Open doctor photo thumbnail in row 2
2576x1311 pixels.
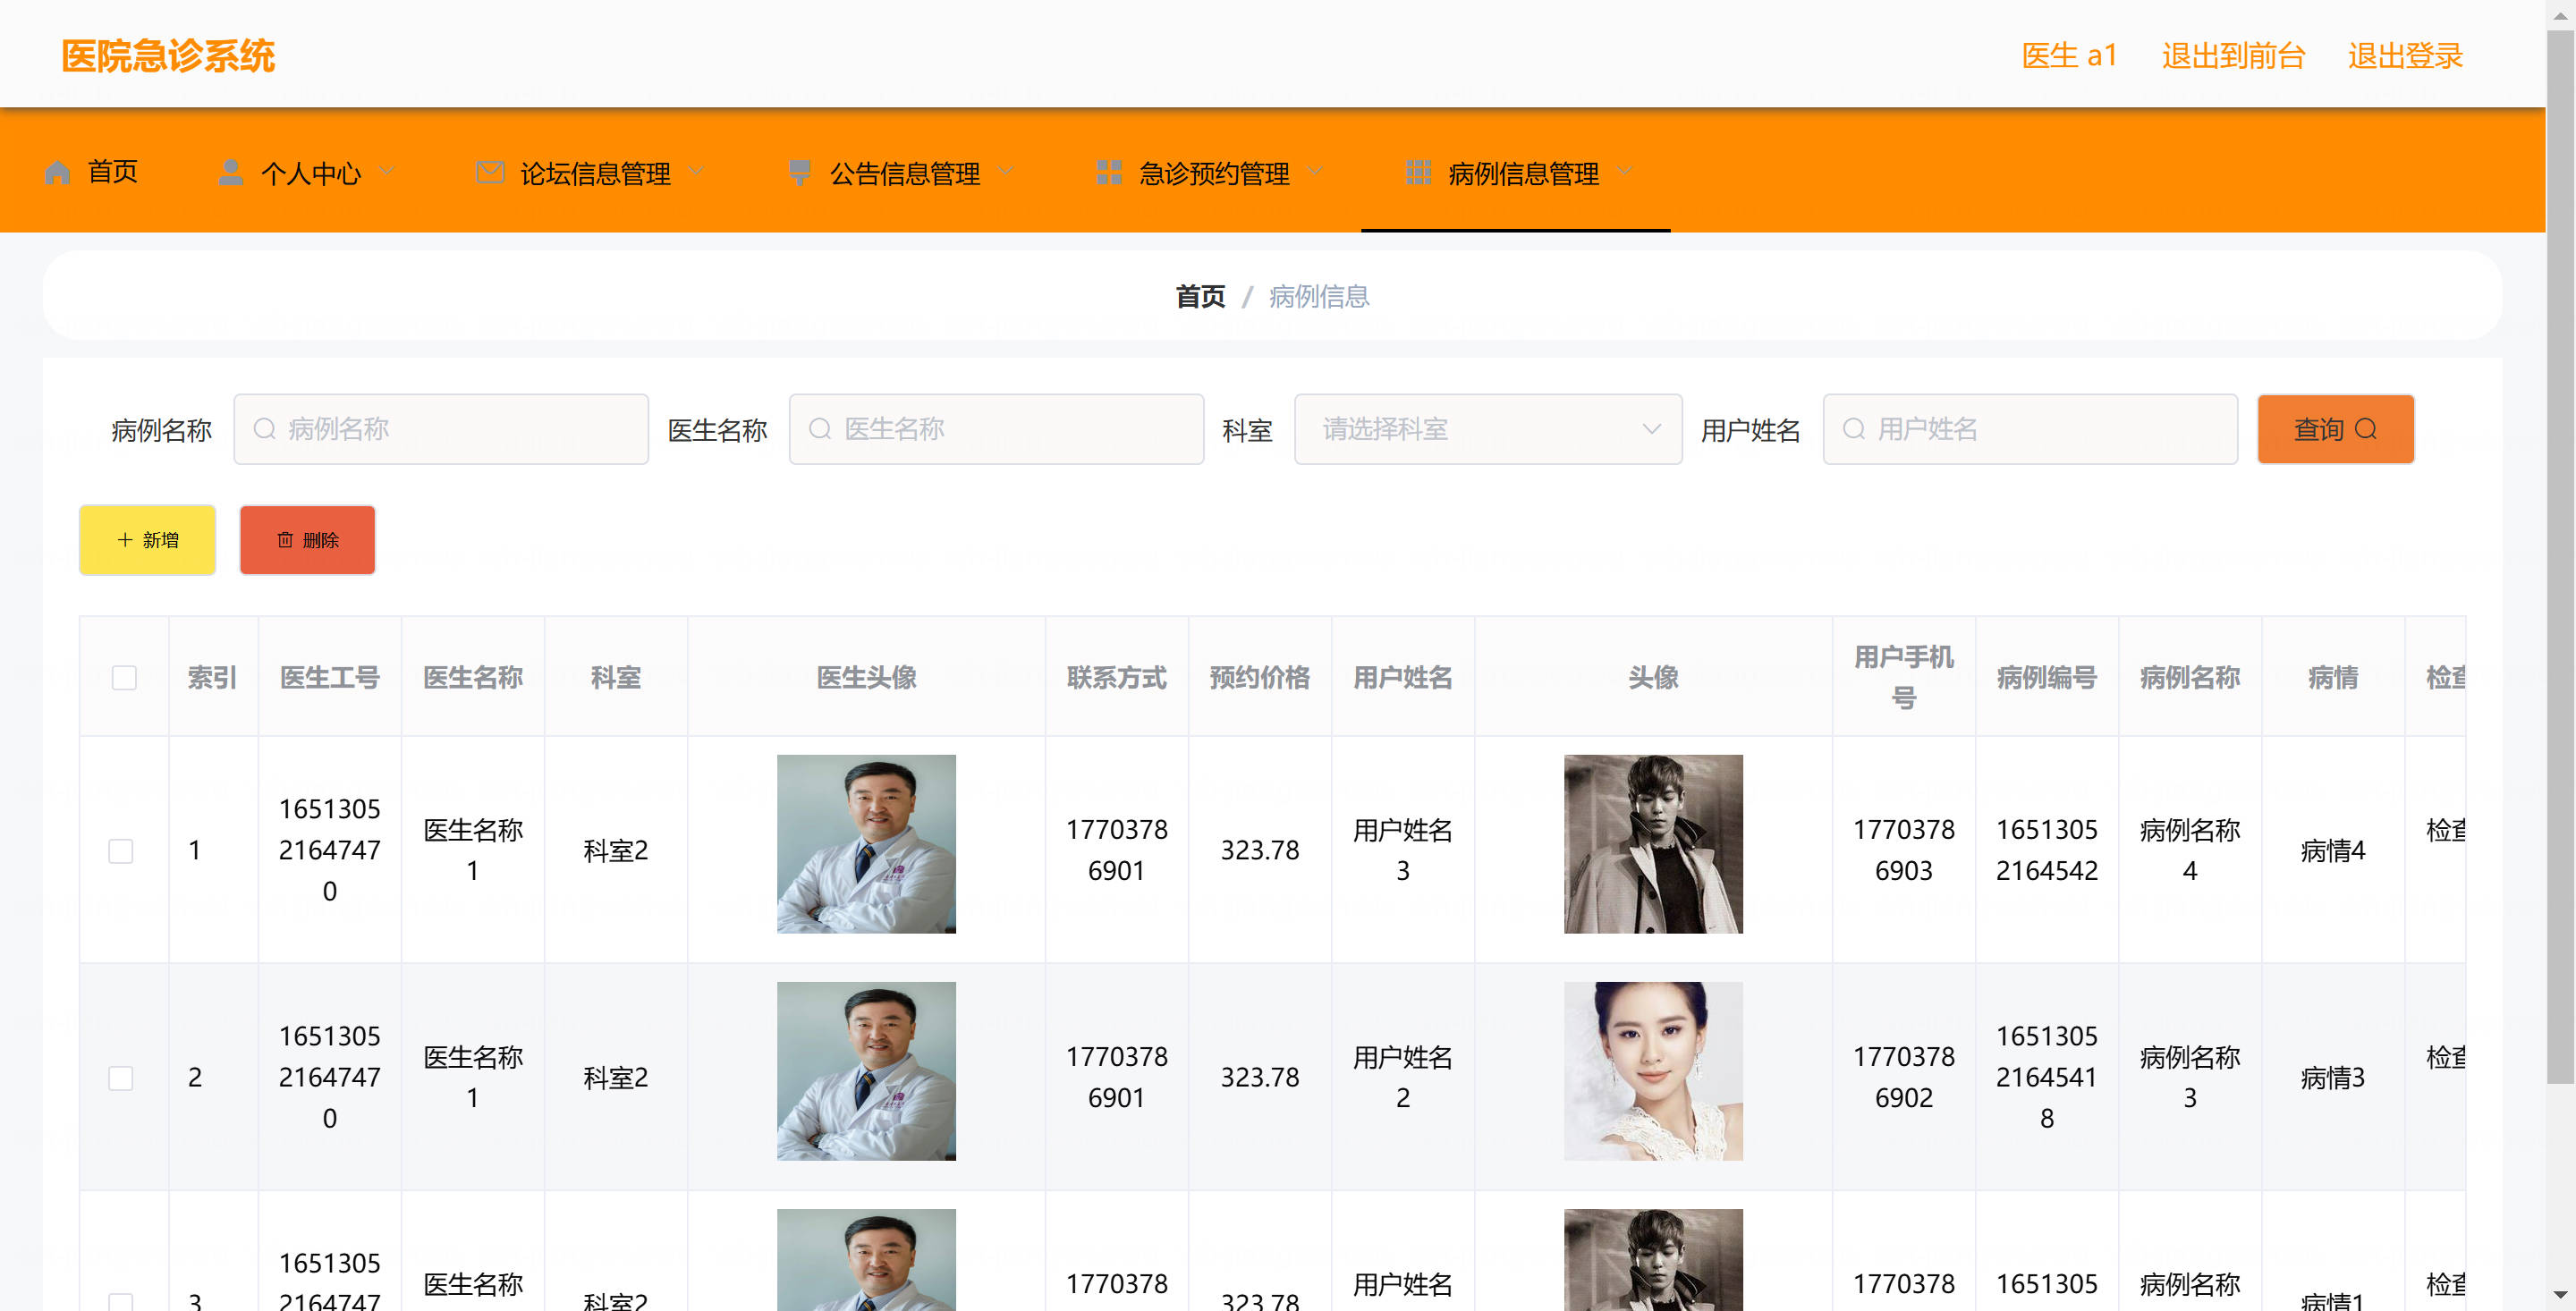click(866, 1071)
